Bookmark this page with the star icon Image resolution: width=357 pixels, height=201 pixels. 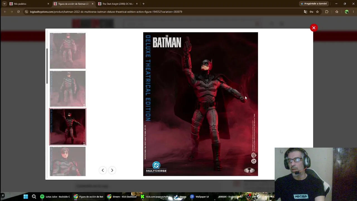click(x=317, y=12)
